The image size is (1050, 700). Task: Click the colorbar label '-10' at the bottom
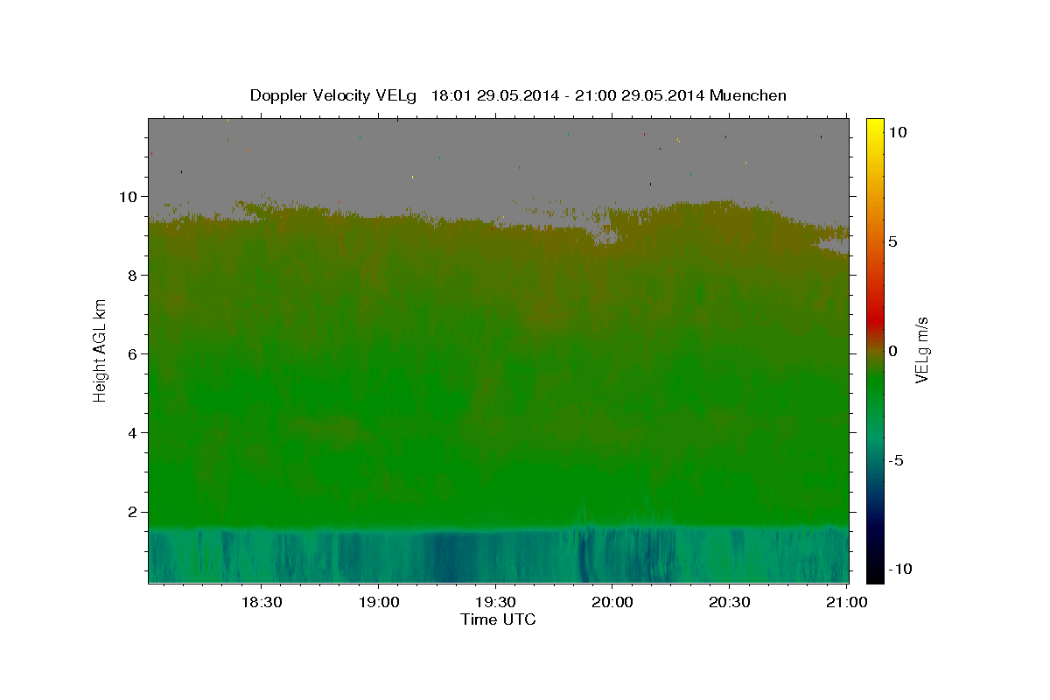pyautogui.click(x=901, y=569)
